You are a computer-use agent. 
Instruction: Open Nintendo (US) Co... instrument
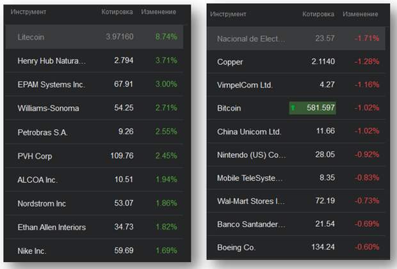click(296, 155)
